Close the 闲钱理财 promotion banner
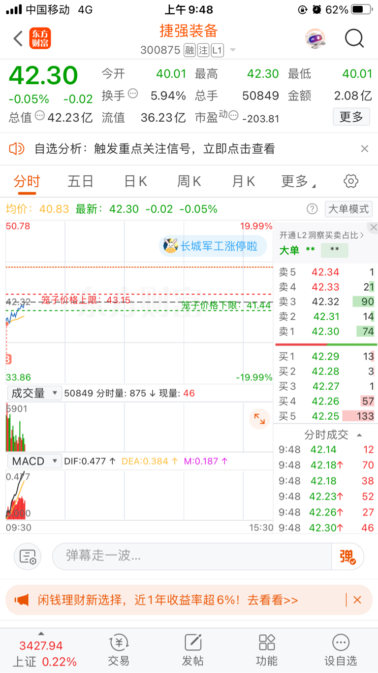The height and width of the screenshot is (673, 378). pos(357,600)
